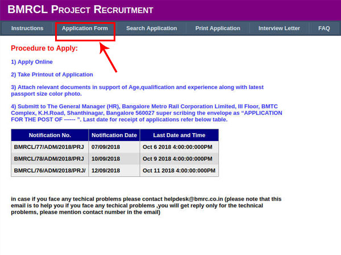Click step 3 Attach relevant documents text

click(137, 91)
